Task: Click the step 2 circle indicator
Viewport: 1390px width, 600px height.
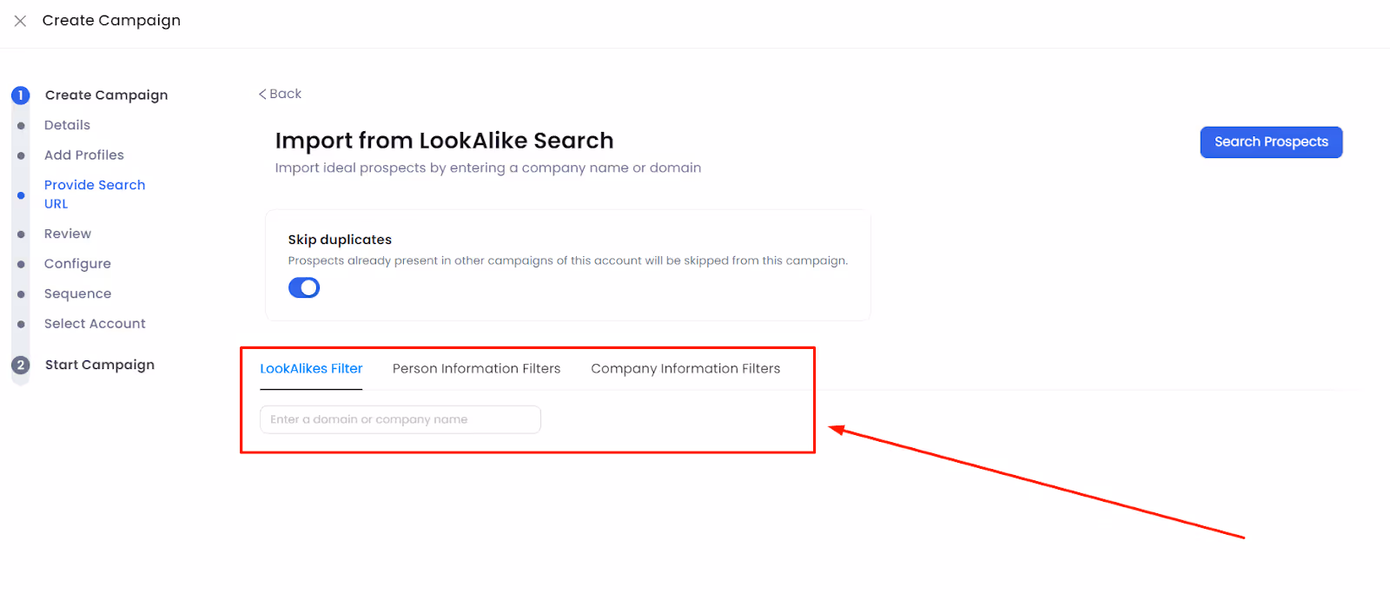Action: [x=20, y=365]
